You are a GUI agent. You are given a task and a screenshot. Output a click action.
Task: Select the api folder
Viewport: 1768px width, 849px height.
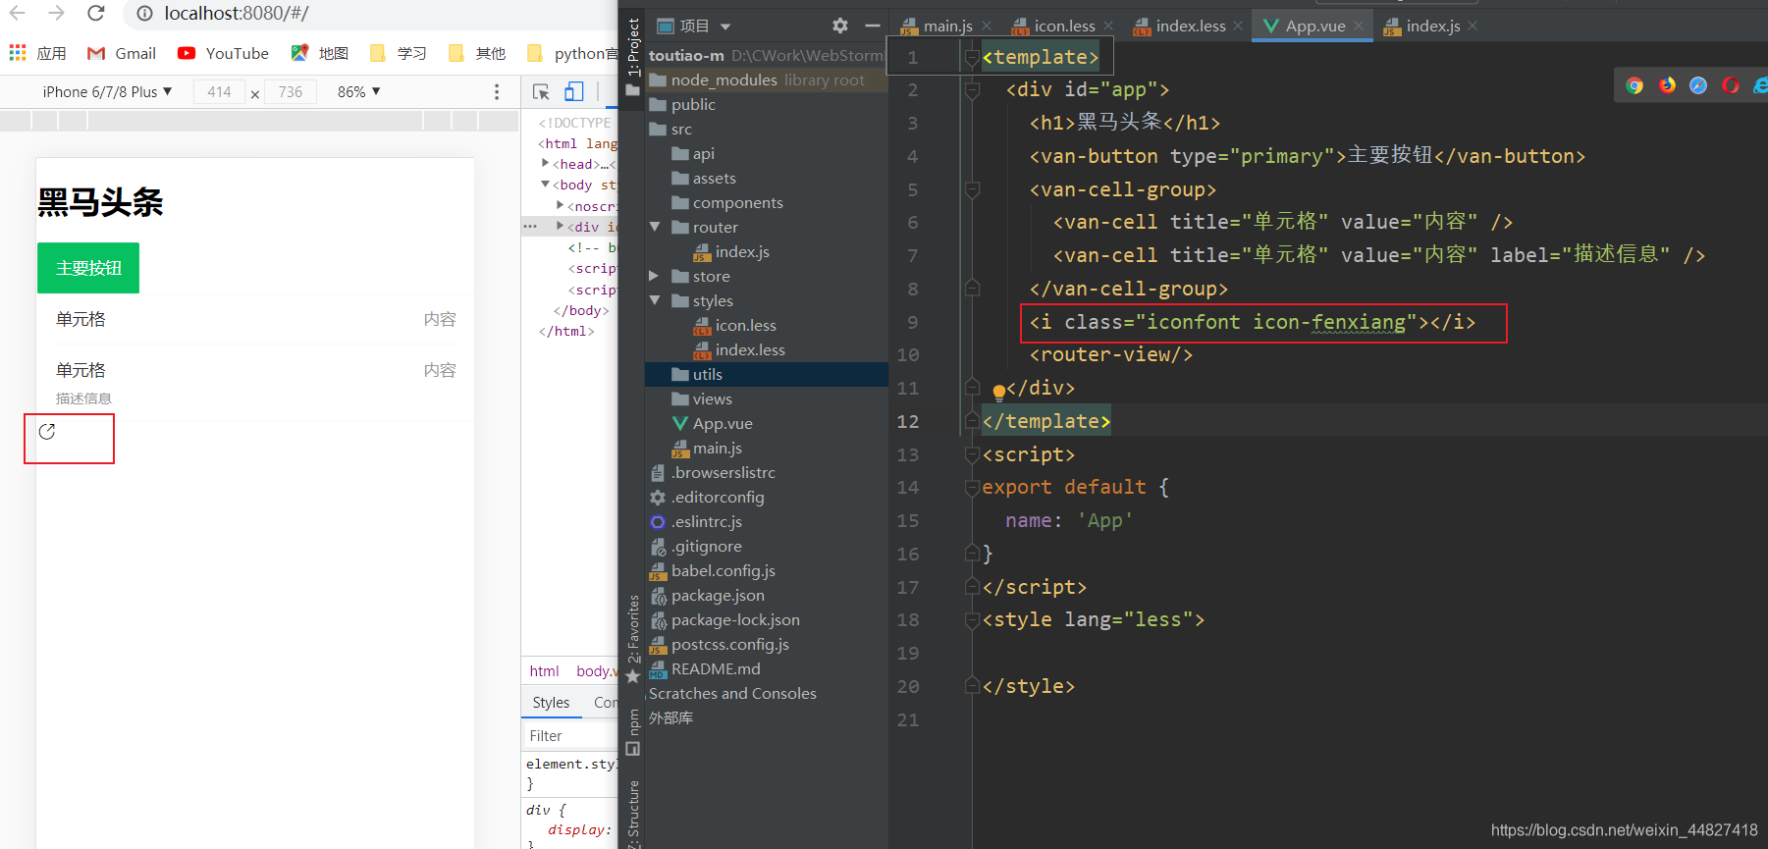703,153
